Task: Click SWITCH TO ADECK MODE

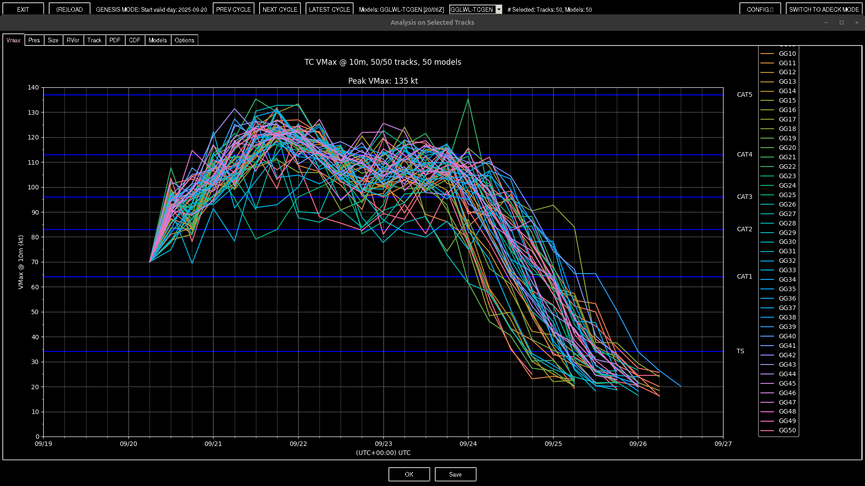Action: coord(824,9)
